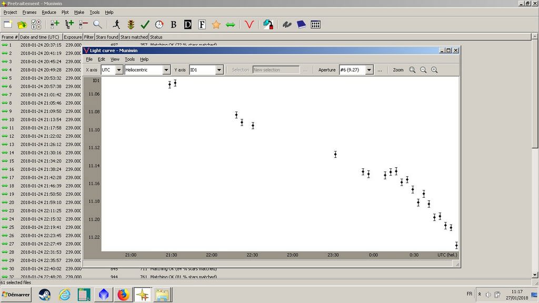Select frame 20 row at 21:59:10
The height and width of the screenshot is (303, 539).
pos(41,203)
